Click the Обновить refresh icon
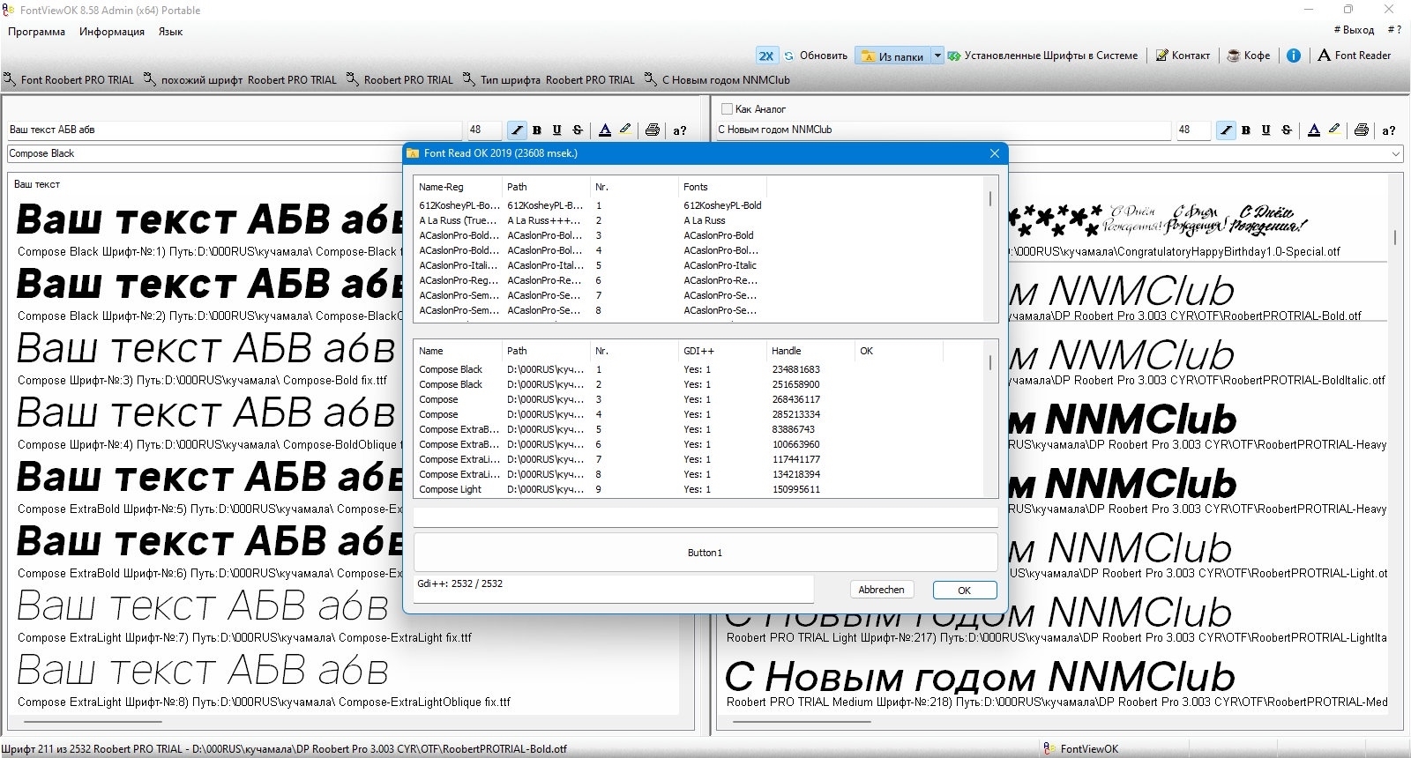The width and height of the screenshot is (1411, 758). (789, 56)
